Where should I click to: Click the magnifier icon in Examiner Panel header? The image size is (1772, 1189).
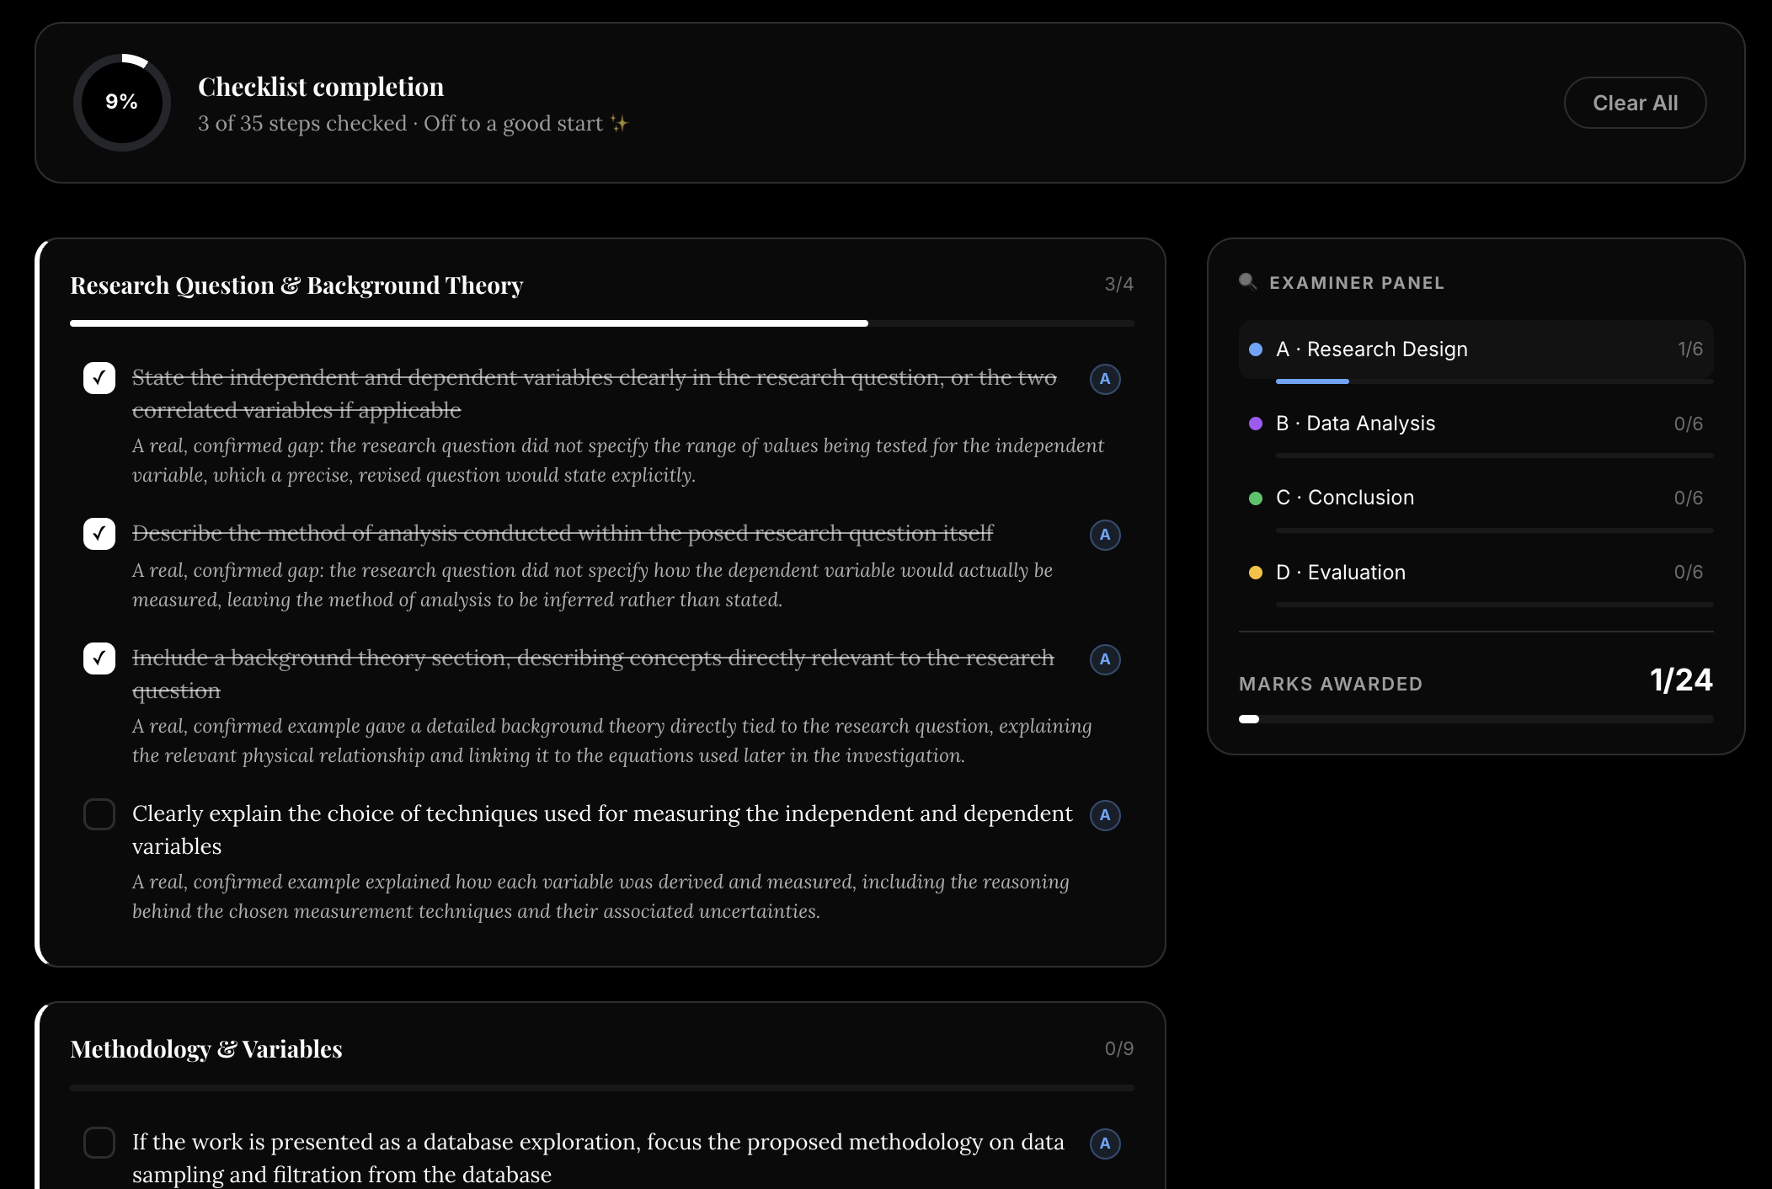(x=1248, y=282)
